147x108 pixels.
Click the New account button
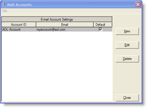(x=127, y=31)
